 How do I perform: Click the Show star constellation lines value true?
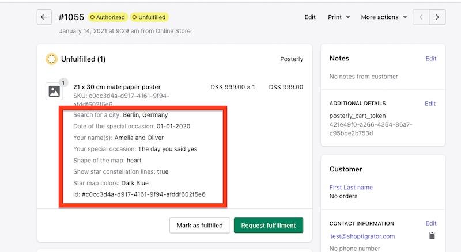coord(163,172)
